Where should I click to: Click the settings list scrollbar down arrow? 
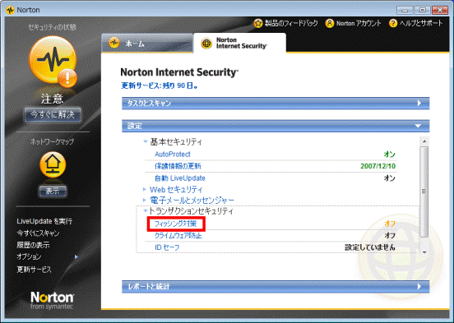coord(424,252)
